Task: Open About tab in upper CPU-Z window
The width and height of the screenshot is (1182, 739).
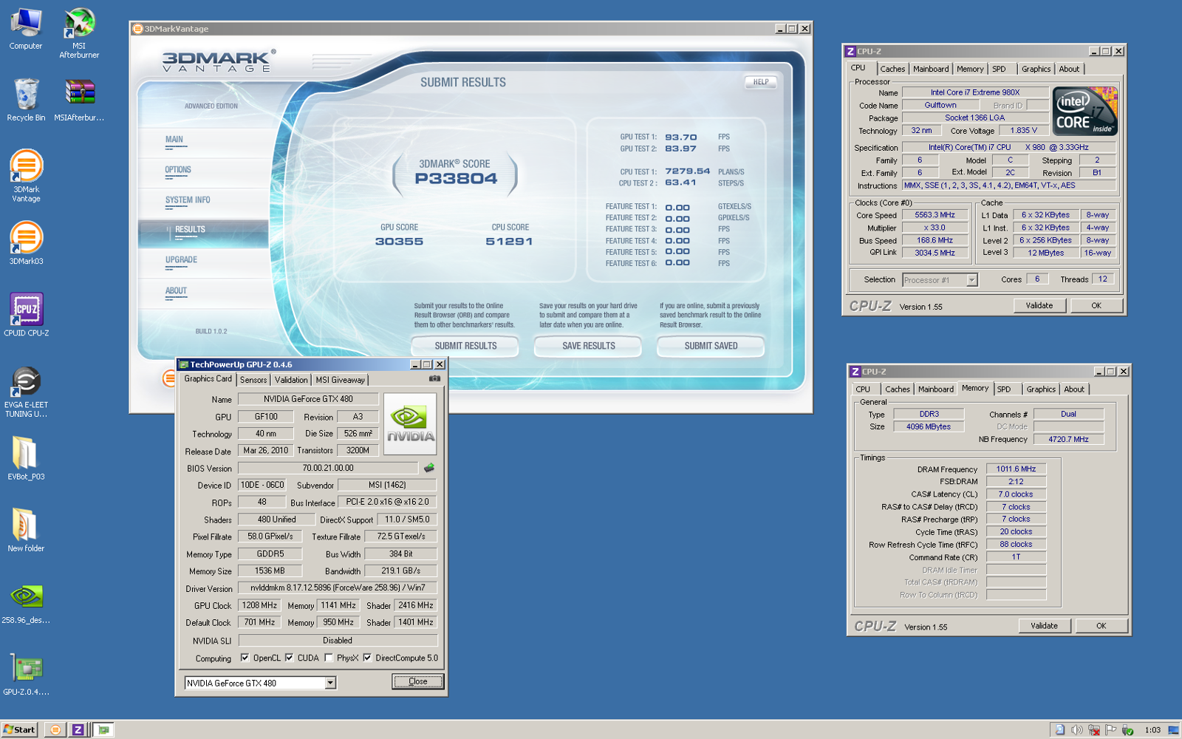Action: (1069, 69)
